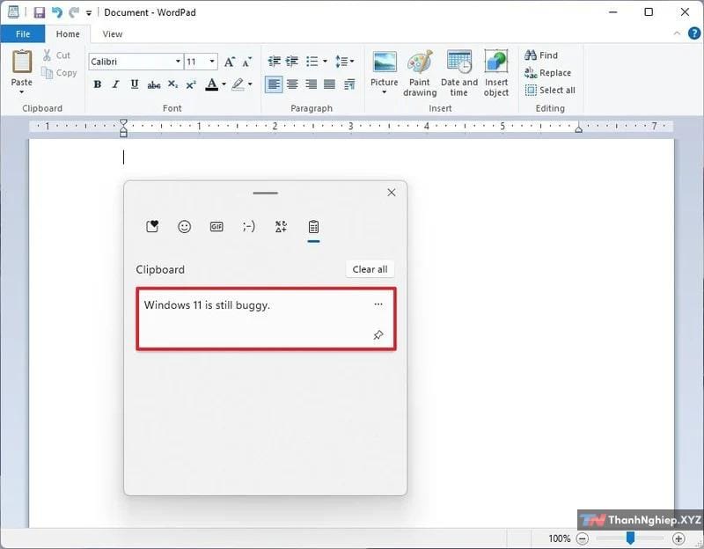Toggle Strikethrough formatting
The image size is (704, 549).
pos(153,84)
